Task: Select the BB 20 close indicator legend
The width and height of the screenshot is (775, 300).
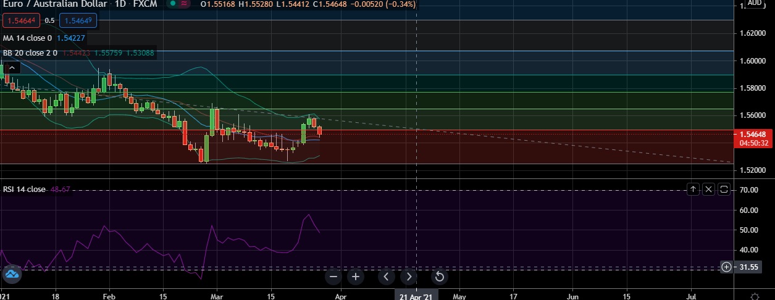Action: point(30,53)
